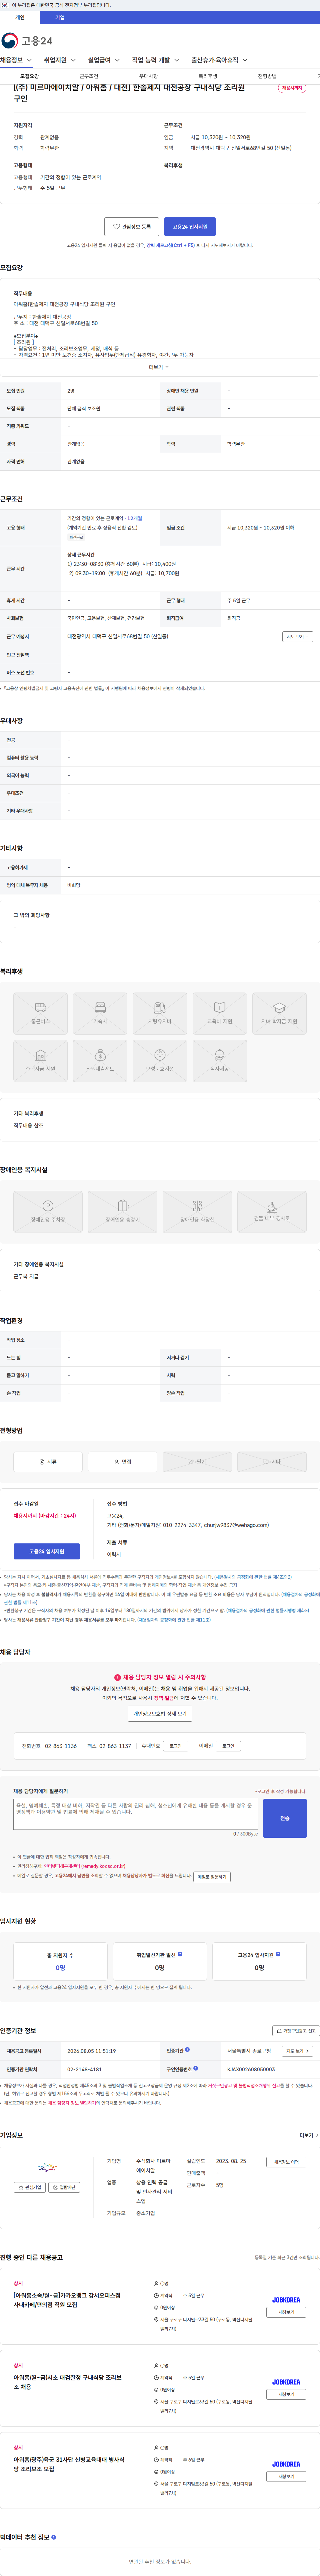This screenshot has width=320, height=2576.
Task: Open 새창보기 for 육군 31사단 posting
Action: tap(286, 2476)
